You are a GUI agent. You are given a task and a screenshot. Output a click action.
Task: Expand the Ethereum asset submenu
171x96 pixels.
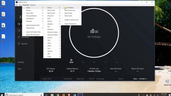pos(52,29)
